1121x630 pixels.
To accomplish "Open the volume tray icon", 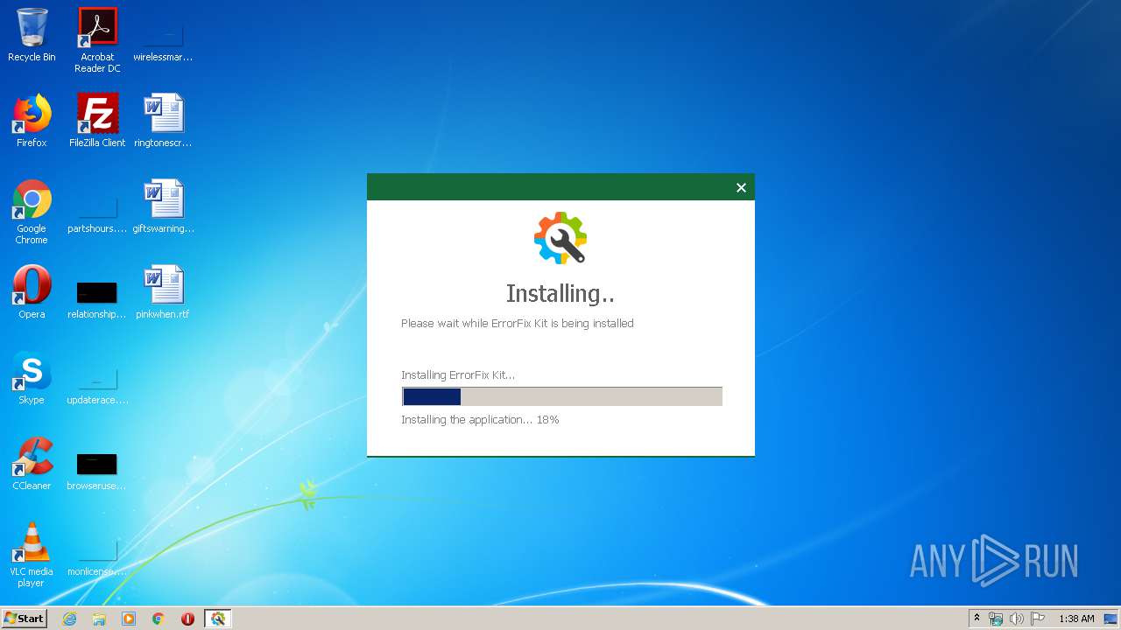I will point(1016,619).
